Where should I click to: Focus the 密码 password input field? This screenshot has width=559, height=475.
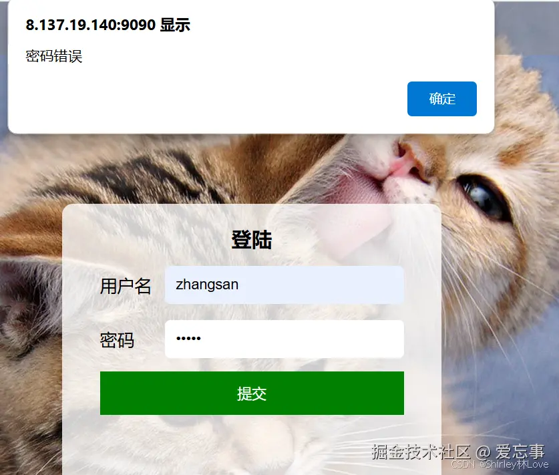[x=285, y=339]
